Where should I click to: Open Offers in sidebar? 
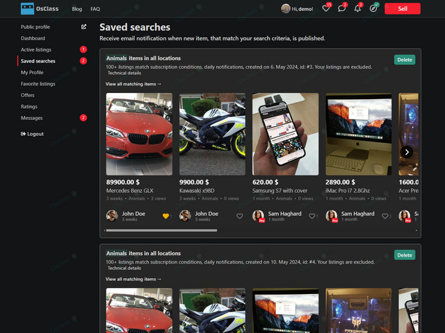click(x=28, y=95)
